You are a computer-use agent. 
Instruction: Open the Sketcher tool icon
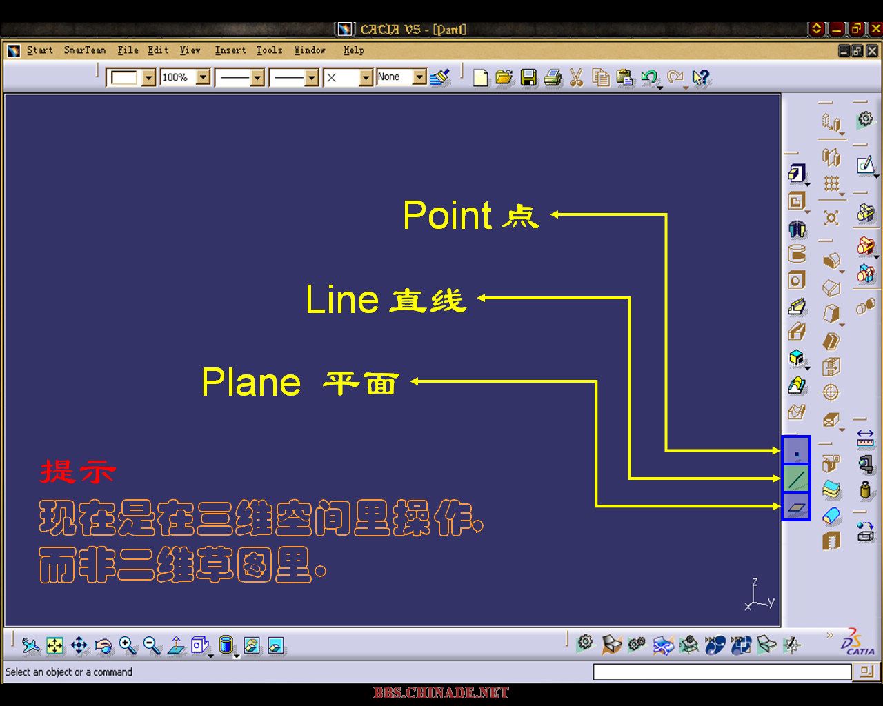pyautogui.click(x=865, y=165)
